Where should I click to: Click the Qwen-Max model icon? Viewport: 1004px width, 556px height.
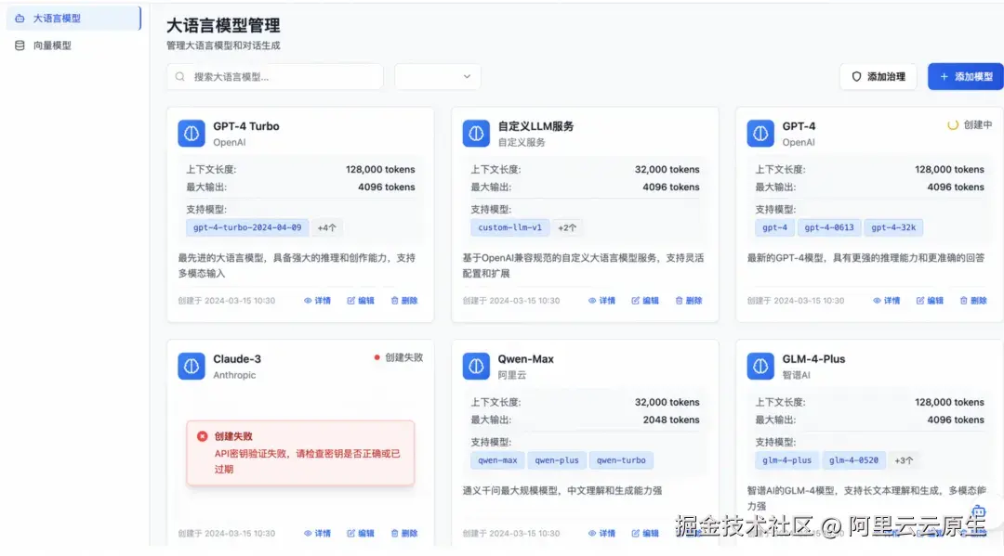(476, 367)
